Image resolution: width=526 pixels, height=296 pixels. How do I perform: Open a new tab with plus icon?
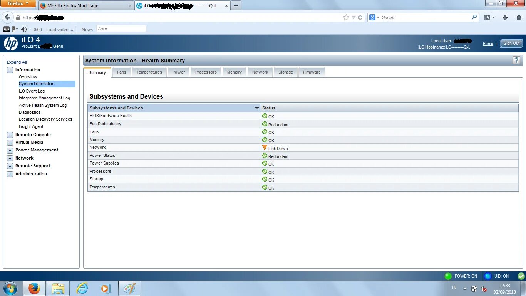pos(236,6)
